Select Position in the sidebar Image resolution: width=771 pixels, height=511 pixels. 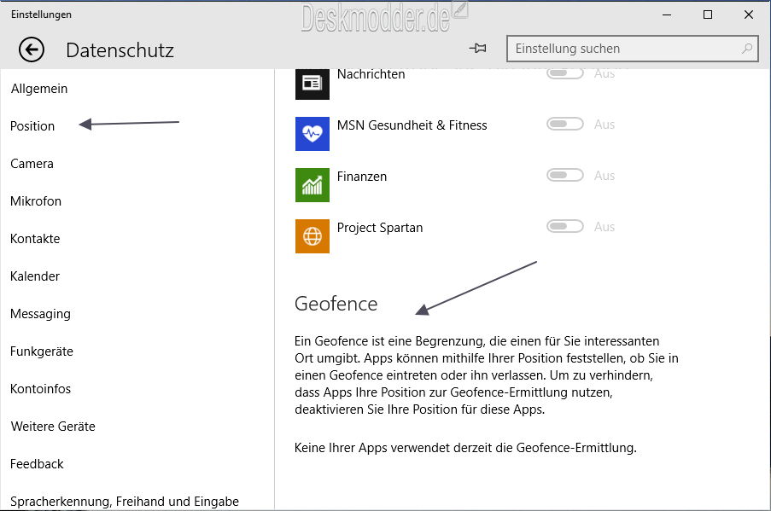pyautogui.click(x=32, y=126)
